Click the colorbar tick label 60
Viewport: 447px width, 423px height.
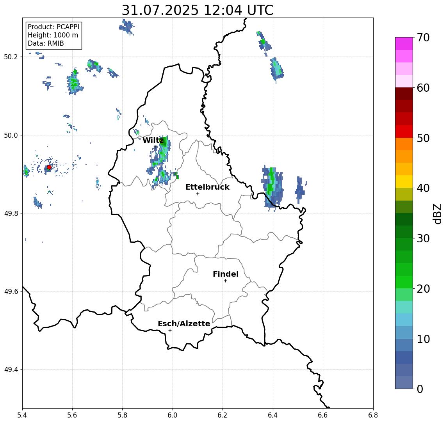(423, 88)
